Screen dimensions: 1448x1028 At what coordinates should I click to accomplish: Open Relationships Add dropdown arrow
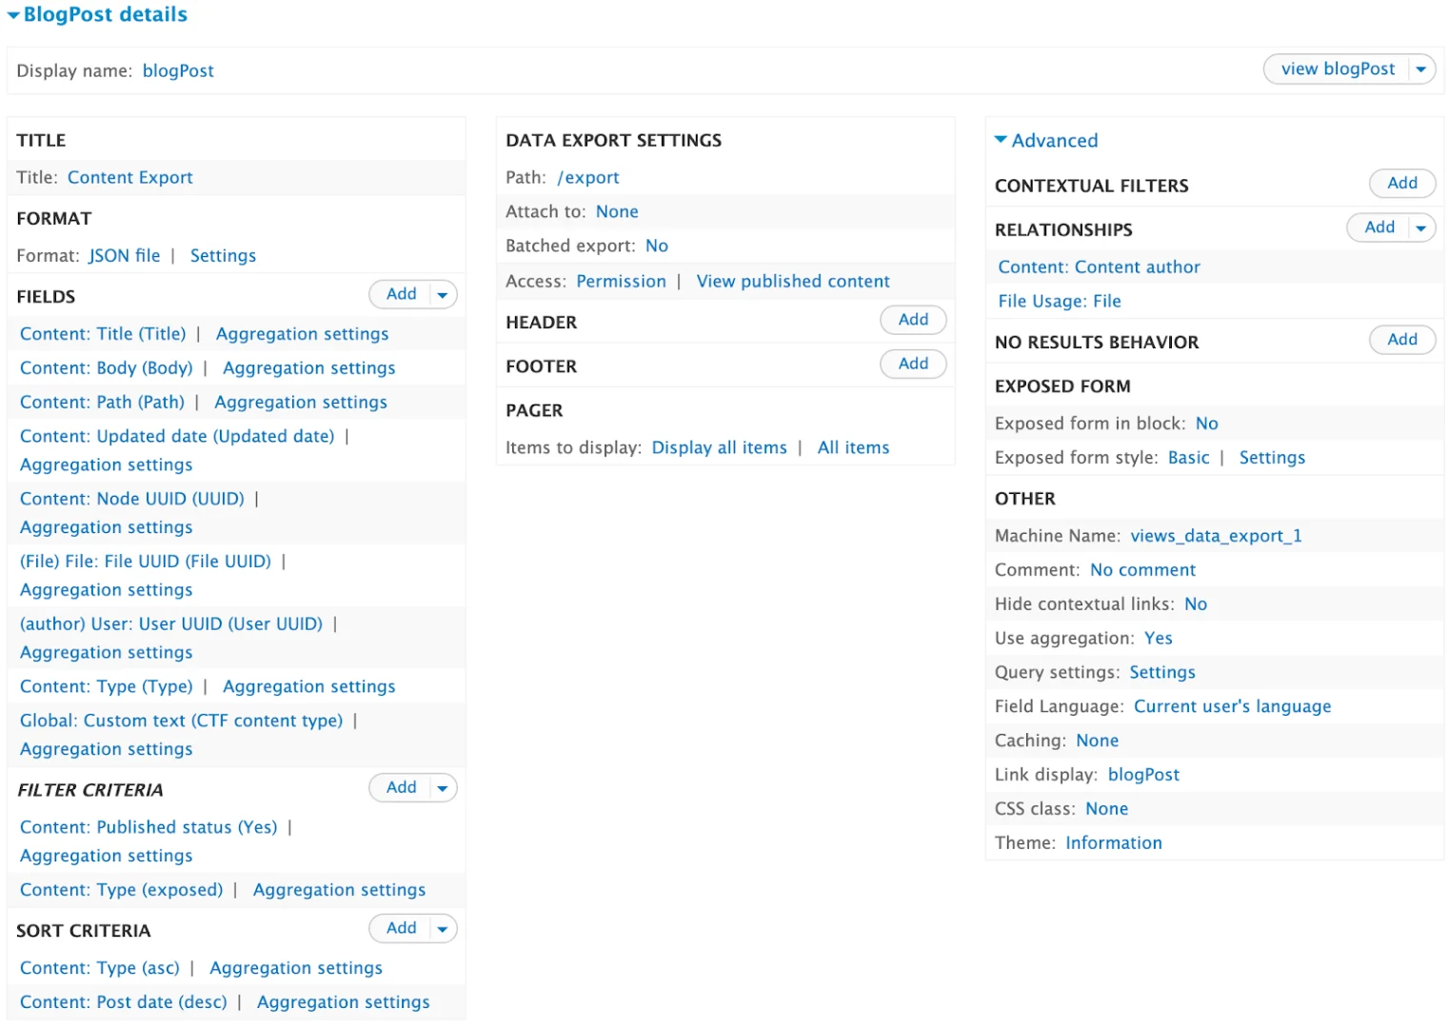[1420, 228]
